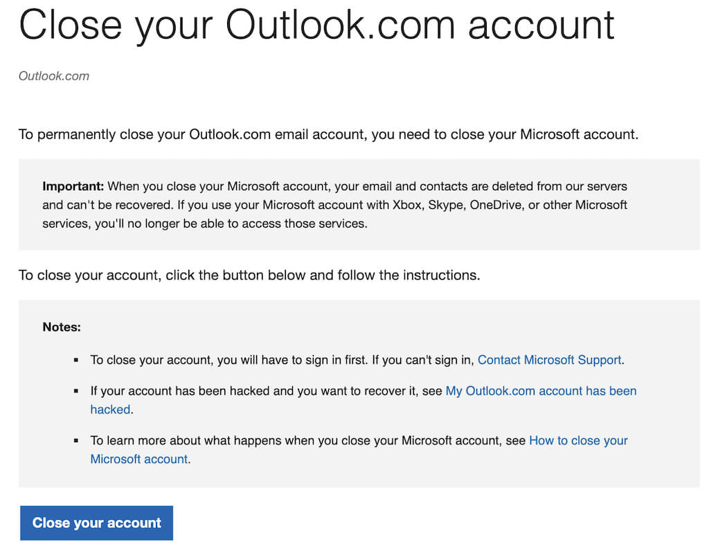The image size is (709, 555).
Task: Click the 'To permanently close' intro paragraph
Action: [328, 134]
